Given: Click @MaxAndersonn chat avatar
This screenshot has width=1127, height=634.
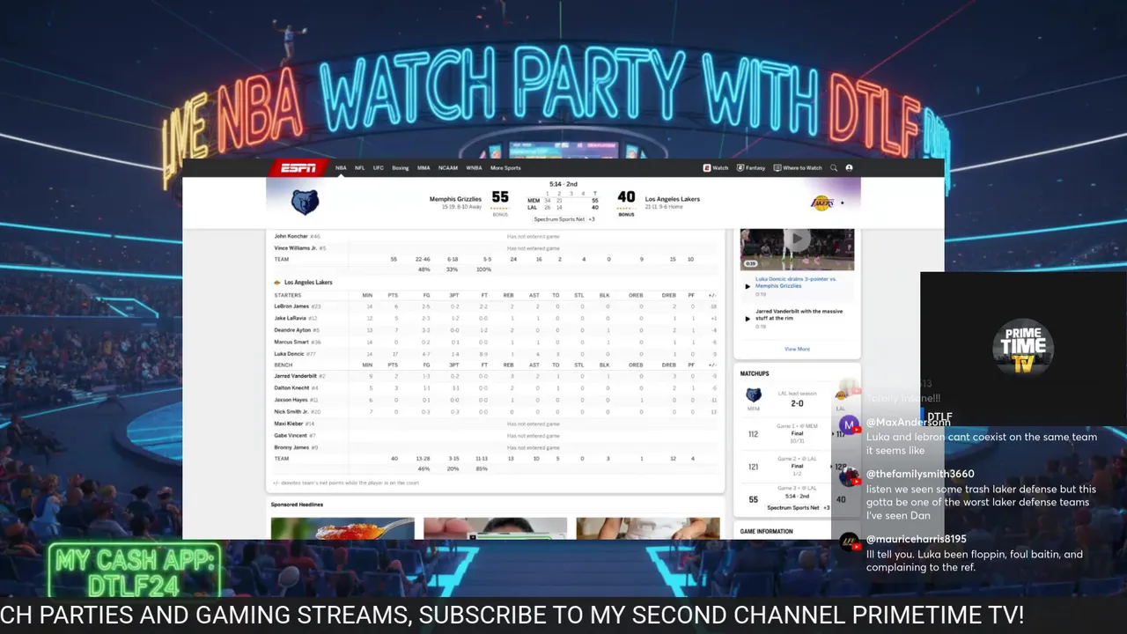Looking at the screenshot, I should tap(849, 426).
